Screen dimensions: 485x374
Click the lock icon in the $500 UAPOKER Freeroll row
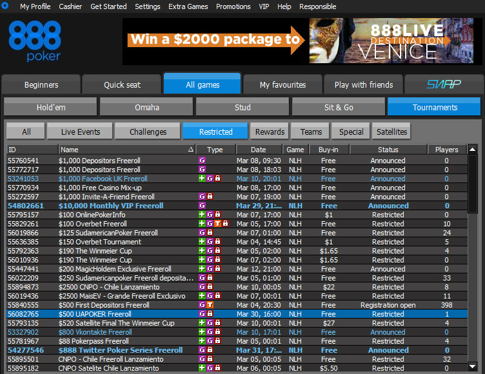point(210,313)
